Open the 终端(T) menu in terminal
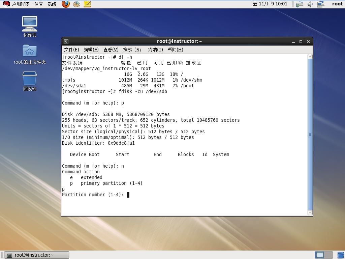Screen dimensions: 345x259 tap(155, 50)
